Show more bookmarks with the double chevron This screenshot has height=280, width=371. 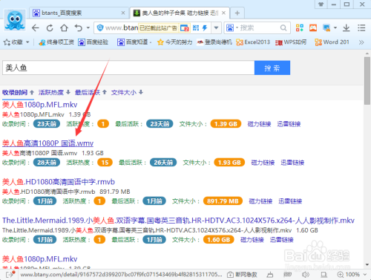(361, 42)
